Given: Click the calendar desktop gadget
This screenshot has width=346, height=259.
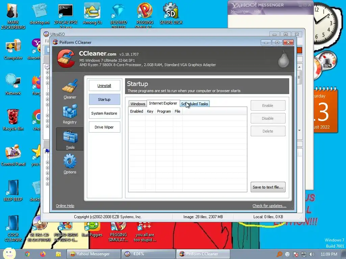Looking at the screenshot, I should (x=325, y=110).
